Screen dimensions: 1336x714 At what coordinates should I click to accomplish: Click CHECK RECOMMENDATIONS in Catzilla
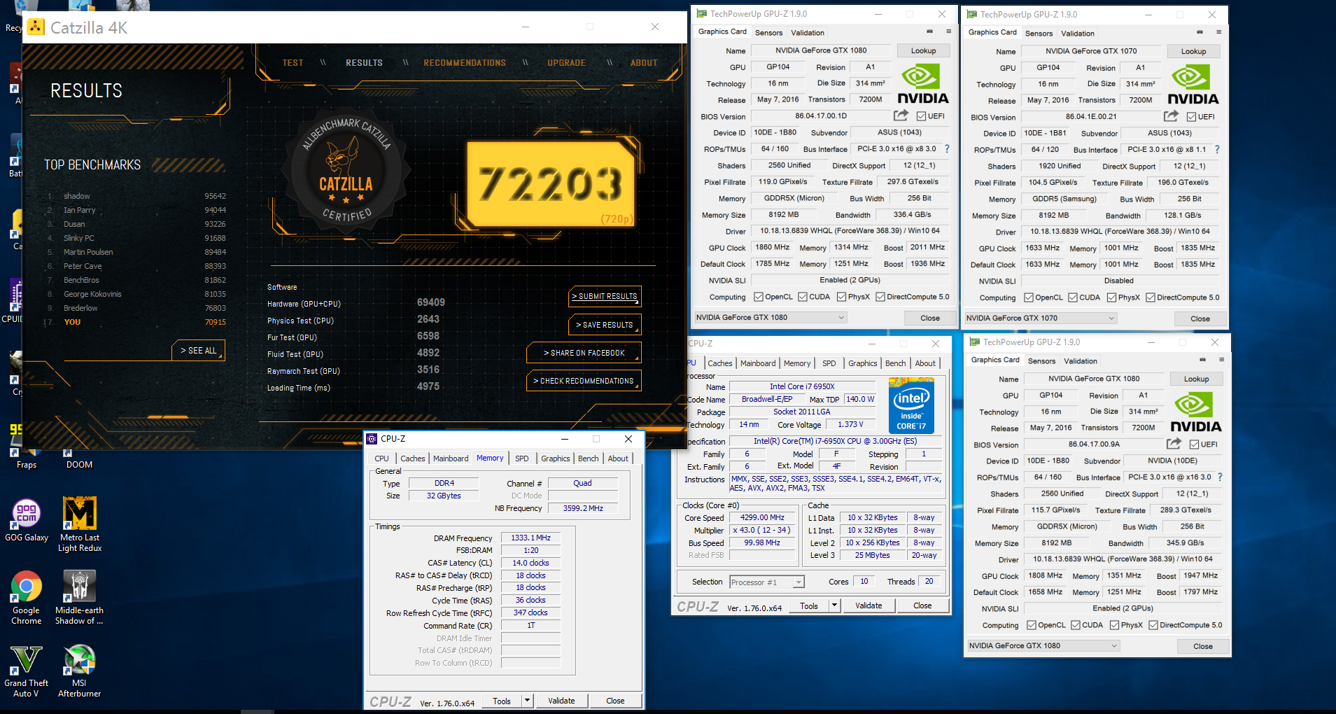click(x=584, y=381)
